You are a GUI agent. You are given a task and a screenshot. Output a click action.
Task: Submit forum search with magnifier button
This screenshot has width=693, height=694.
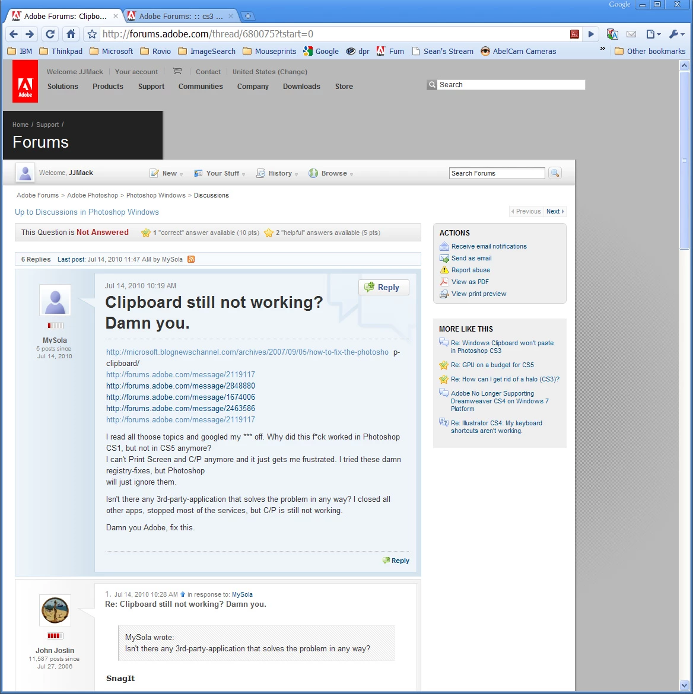point(555,173)
